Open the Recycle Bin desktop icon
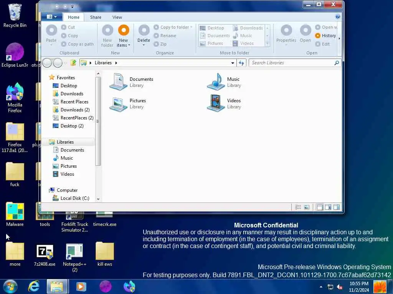 click(x=15, y=15)
